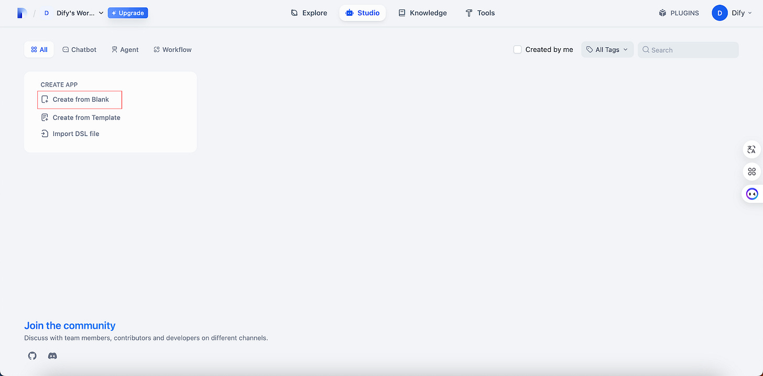Open the Dify's Workspace switcher dropdown

coord(80,13)
